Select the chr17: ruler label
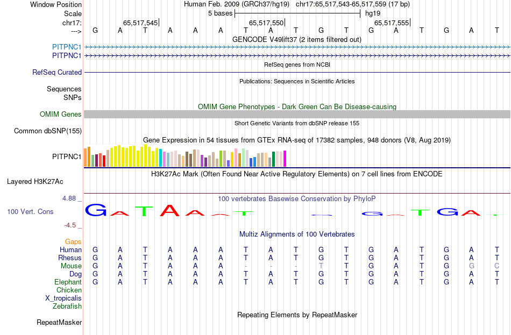 point(72,23)
